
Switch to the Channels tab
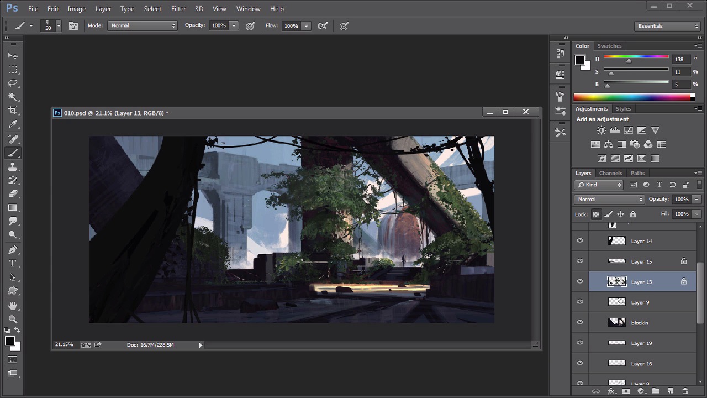pos(610,173)
